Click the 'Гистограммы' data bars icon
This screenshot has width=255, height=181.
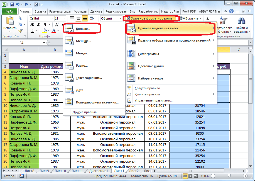click(131, 54)
